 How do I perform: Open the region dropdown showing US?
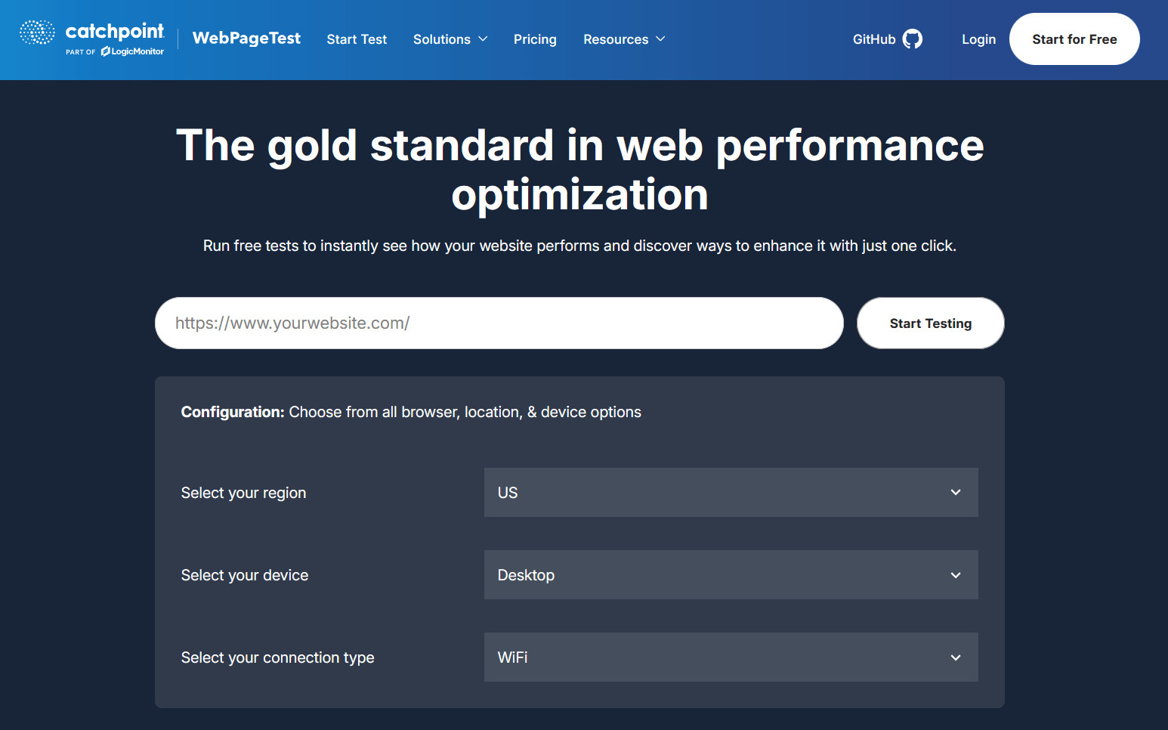click(731, 492)
